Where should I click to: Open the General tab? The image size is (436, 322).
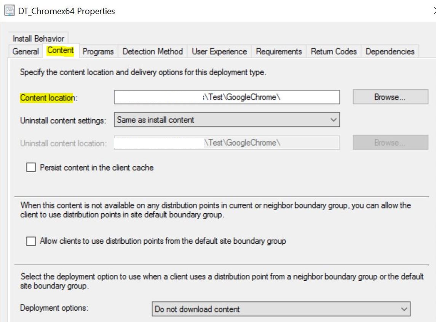[x=26, y=51]
